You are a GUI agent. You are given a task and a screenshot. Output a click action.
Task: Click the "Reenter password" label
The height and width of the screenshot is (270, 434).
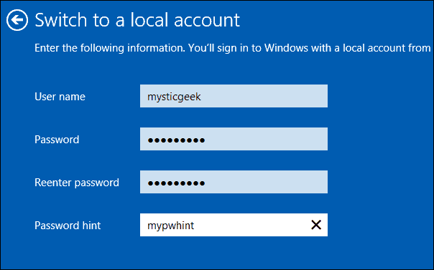pyautogui.click(x=77, y=183)
